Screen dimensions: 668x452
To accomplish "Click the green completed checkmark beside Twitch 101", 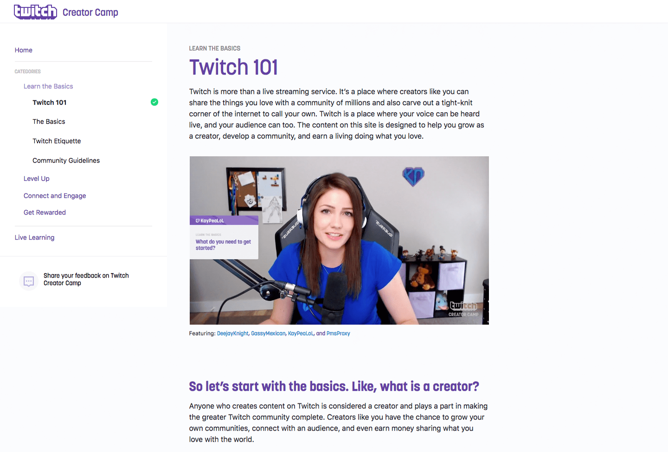I will tap(154, 102).
